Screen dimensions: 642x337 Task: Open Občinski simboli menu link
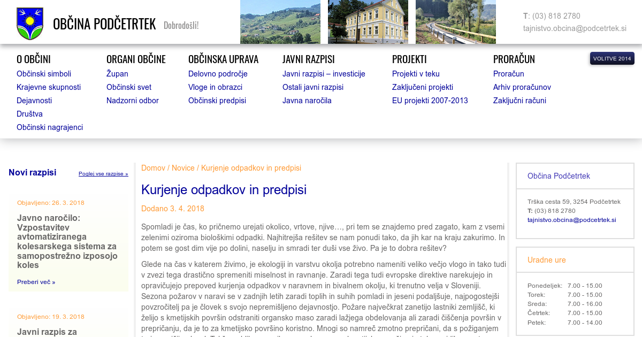click(44, 74)
